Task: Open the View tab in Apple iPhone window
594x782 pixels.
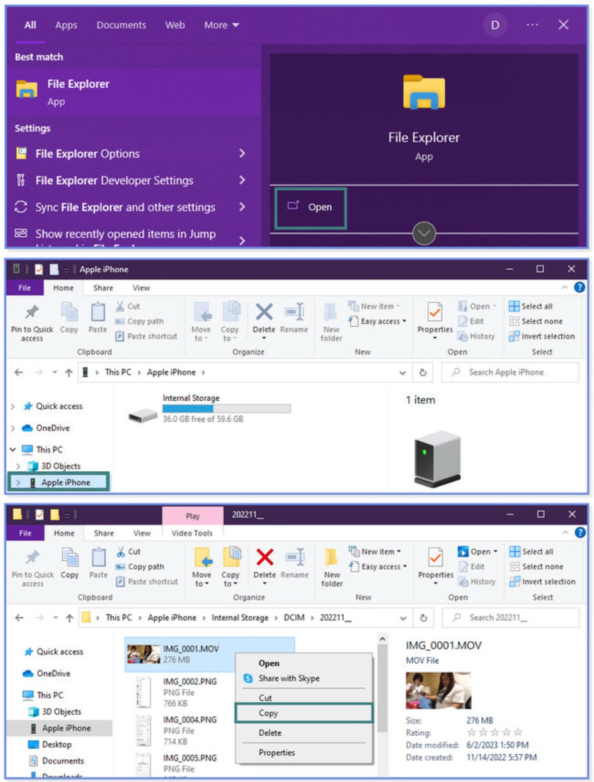Action: (x=141, y=288)
